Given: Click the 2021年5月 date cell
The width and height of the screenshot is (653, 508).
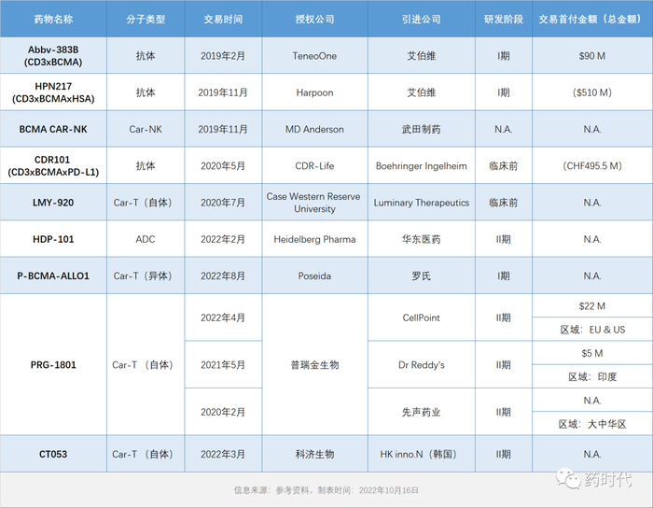Looking at the screenshot, I should (223, 364).
